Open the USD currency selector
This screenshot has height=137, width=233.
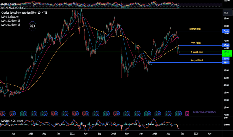[x=227, y=13]
